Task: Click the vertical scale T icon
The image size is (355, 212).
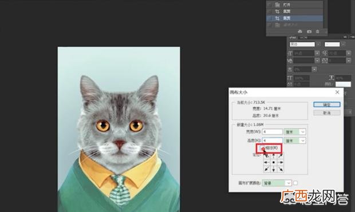Action: pos(290,78)
